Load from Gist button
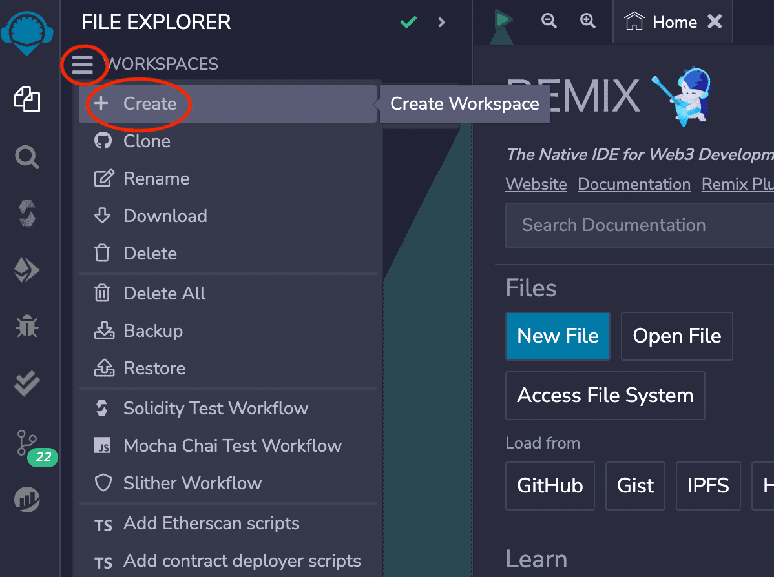774x577 pixels. (x=635, y=486)
